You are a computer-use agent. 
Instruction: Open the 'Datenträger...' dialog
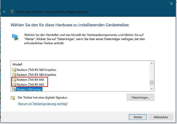[x=140, y=97]
